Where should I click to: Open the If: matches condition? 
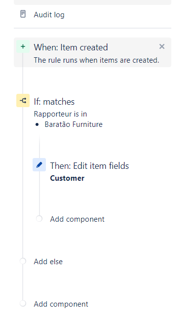(54, 102)
